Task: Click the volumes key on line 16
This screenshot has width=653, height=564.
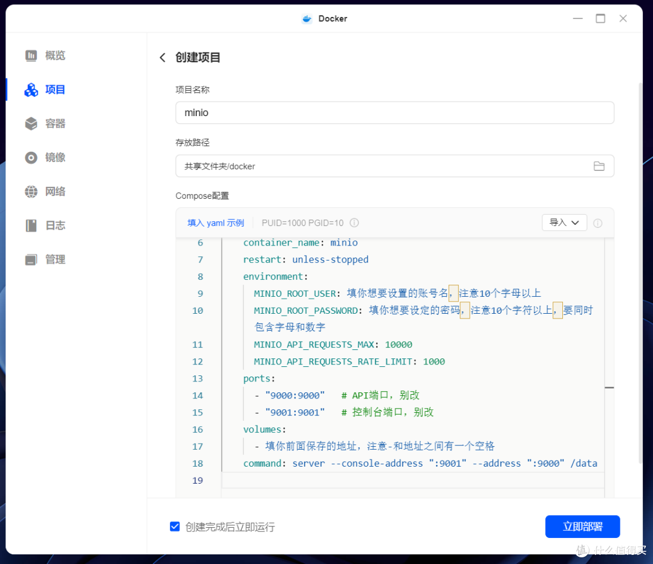Action: 262,430
